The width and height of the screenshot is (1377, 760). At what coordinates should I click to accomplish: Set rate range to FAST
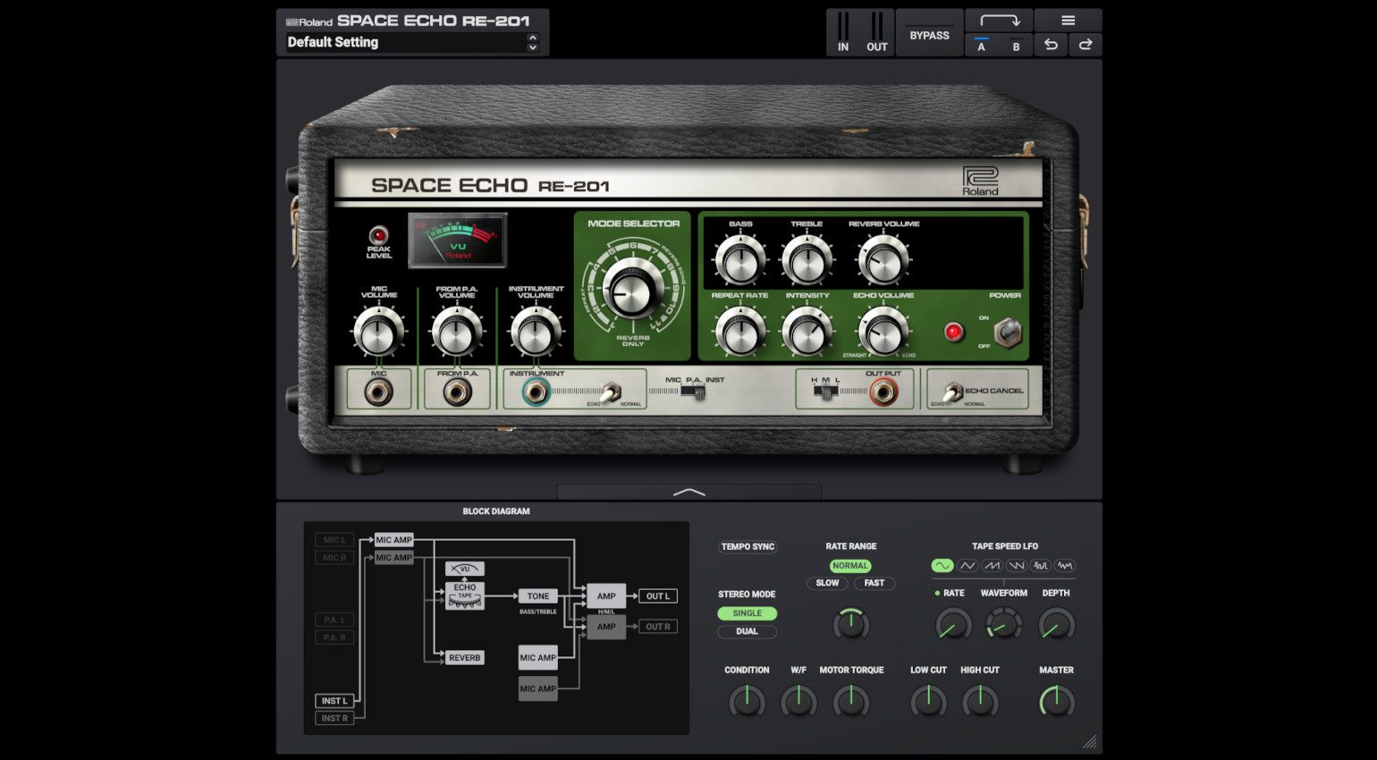[874, 583]
